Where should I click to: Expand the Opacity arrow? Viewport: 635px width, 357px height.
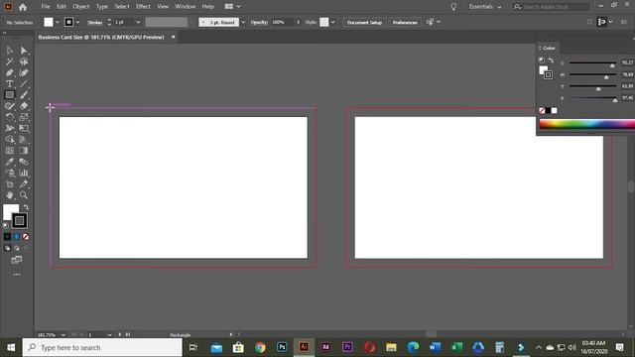point(299,22)
